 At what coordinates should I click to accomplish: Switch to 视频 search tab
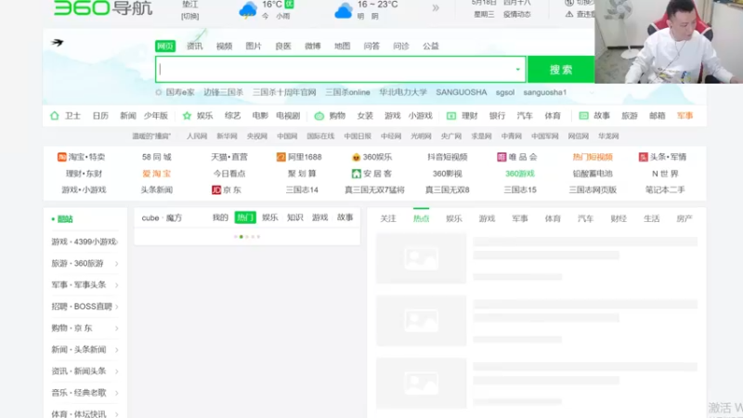click(224, 46)
